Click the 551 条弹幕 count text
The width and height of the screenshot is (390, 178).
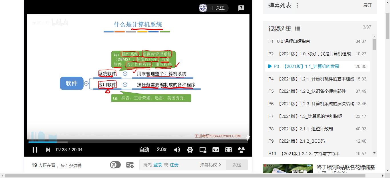(71, 165)
